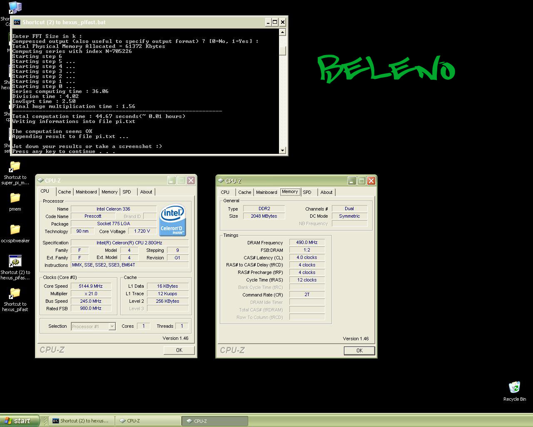Screen dimensions: 533x427
Task: Open the Recycle Bin icon
Action: pos(515,387)
